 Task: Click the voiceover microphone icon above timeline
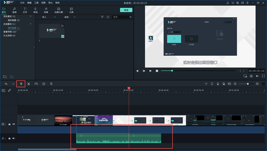pyautogui.click(x=217, y=84)
